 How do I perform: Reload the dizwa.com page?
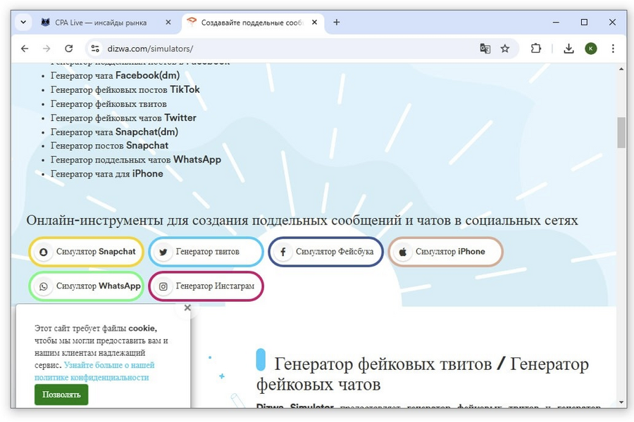pos(69,49)
